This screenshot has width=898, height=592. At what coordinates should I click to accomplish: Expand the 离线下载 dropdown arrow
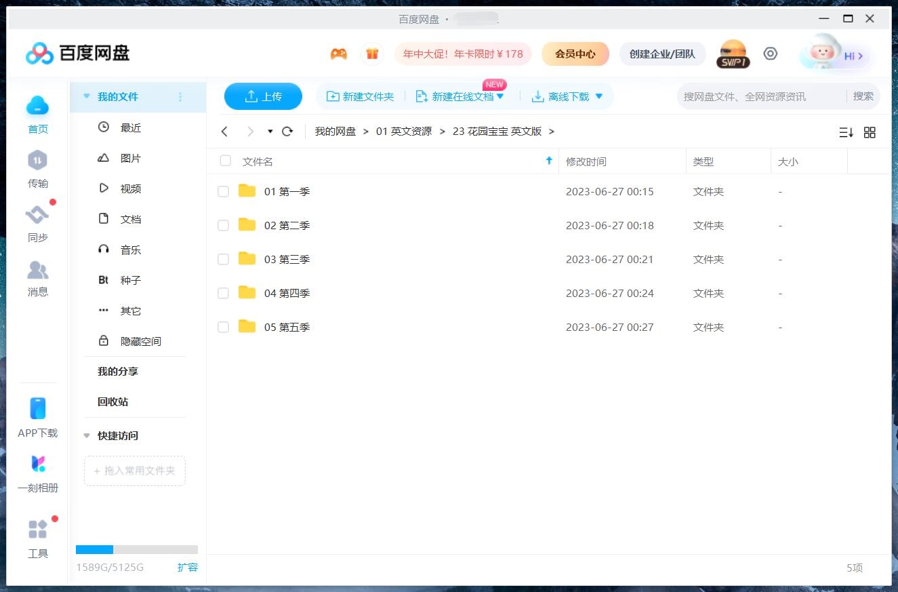tap(599, 97)
